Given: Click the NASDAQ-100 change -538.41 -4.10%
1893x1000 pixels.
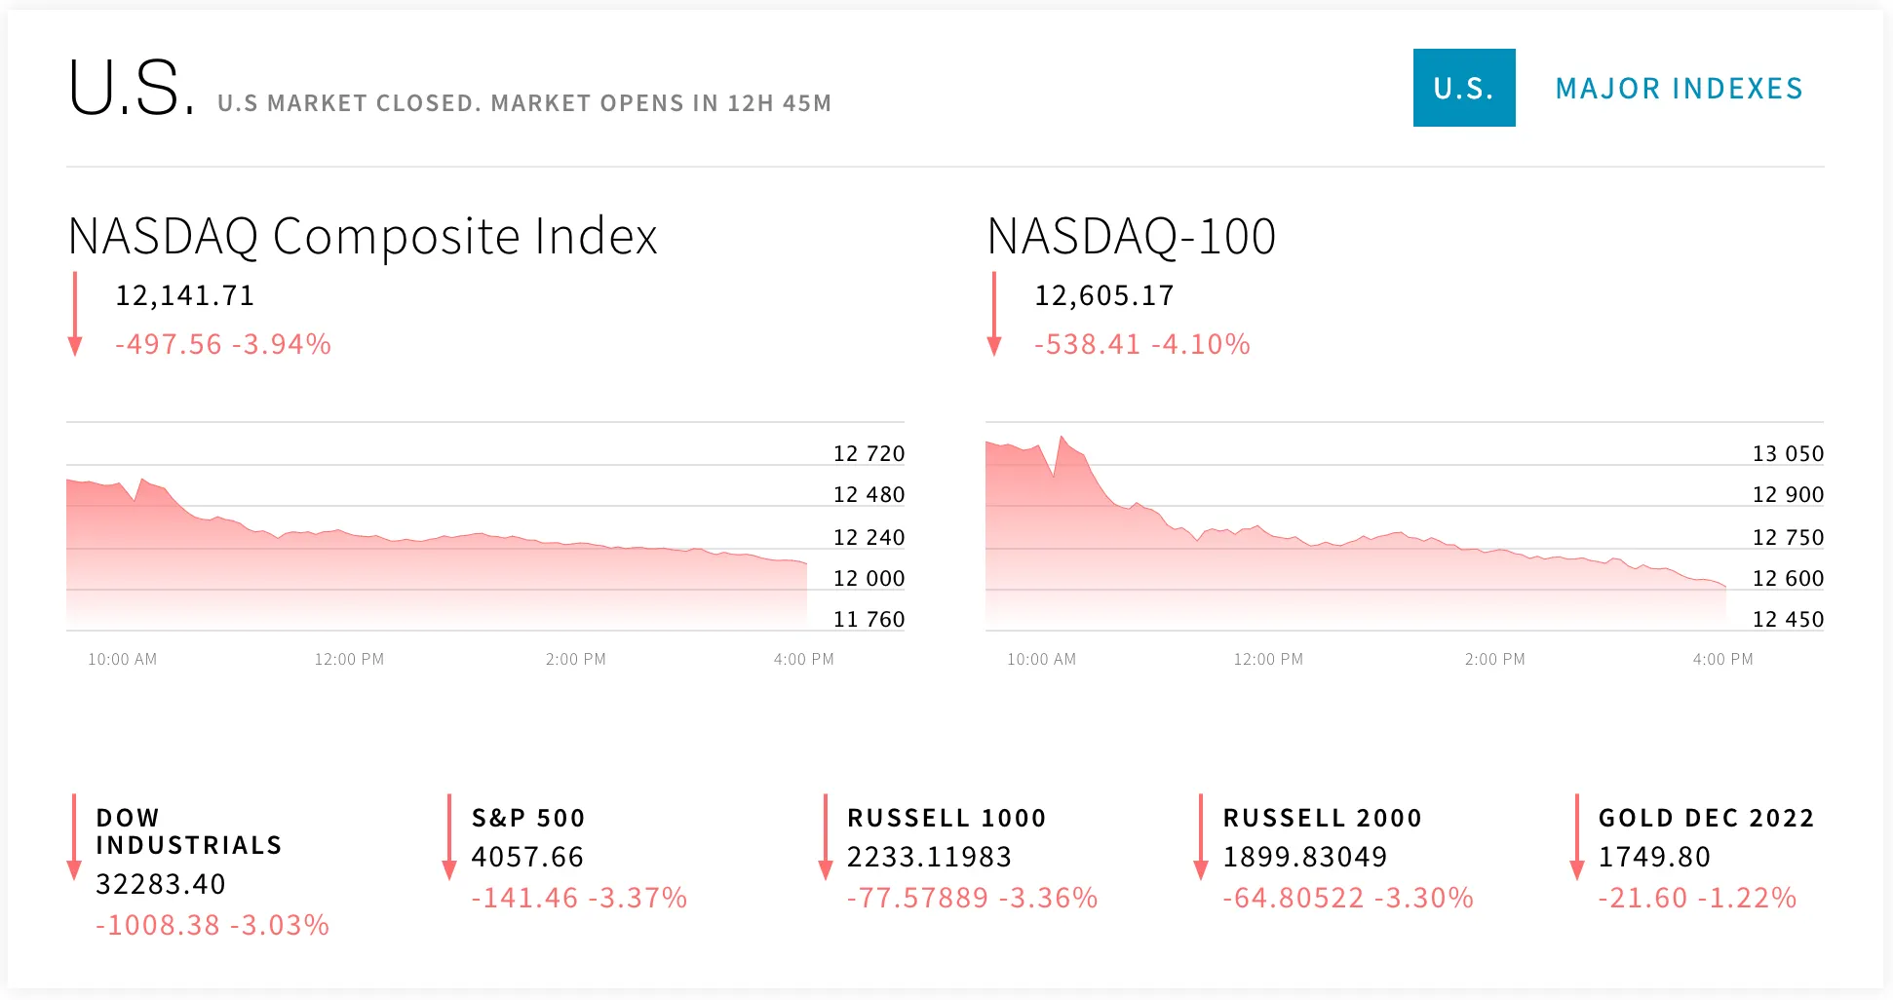Looking at the screenshot, I should 1141,344.
